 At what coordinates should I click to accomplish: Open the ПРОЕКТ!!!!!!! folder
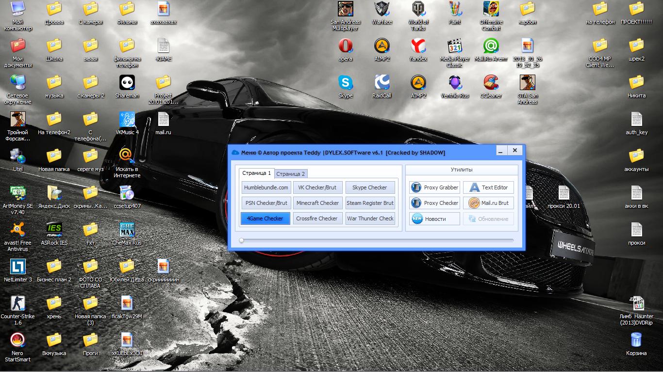[636, 13]
